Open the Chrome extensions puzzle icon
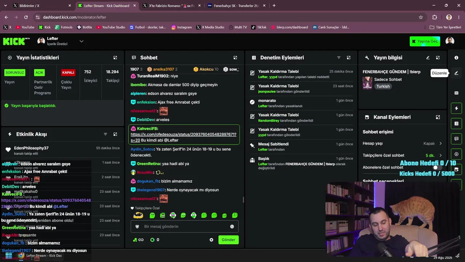 434,17
